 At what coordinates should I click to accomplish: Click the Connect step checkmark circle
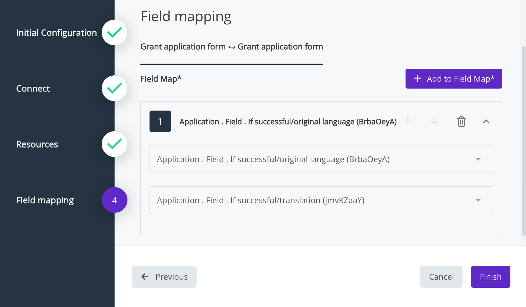115,89
